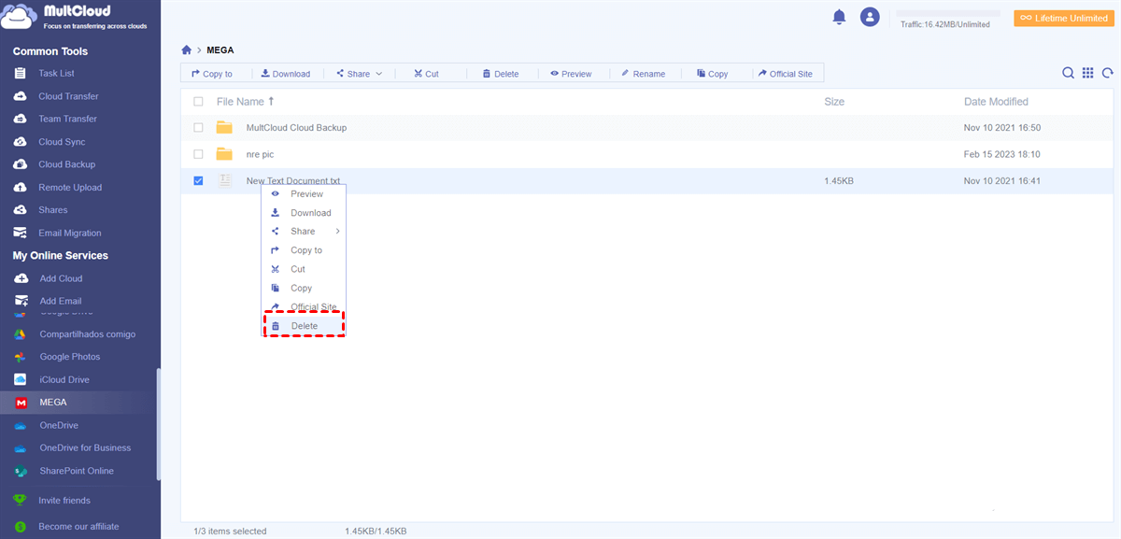Click Nov 10 2021 16:41 date cell
1121x539 pixels.
tap(1002, 181)
